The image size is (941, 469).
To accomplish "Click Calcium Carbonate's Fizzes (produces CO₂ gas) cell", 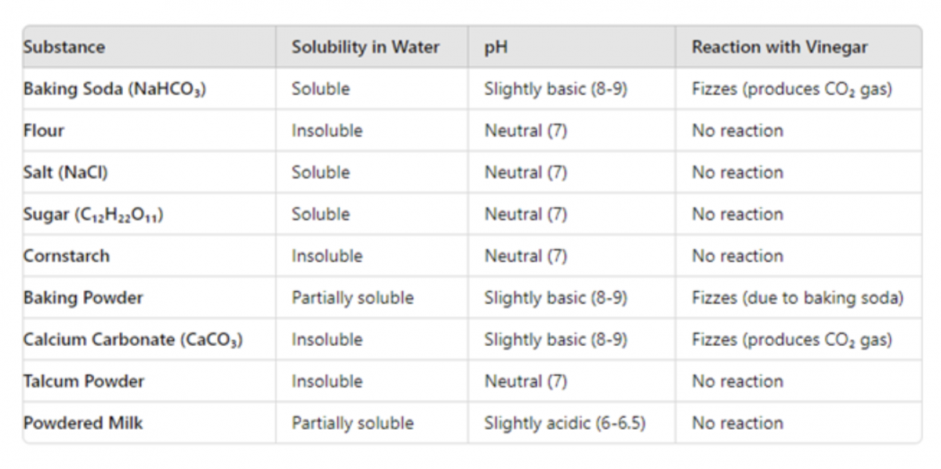I will pyautogui.click(x=792, y=340).
